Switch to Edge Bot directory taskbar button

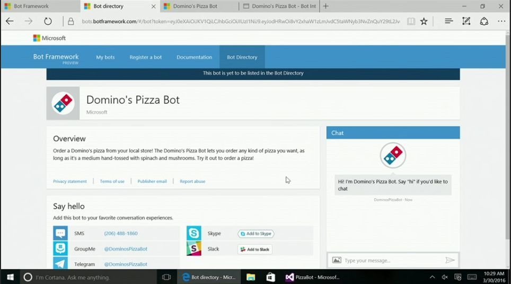point(209,277)
